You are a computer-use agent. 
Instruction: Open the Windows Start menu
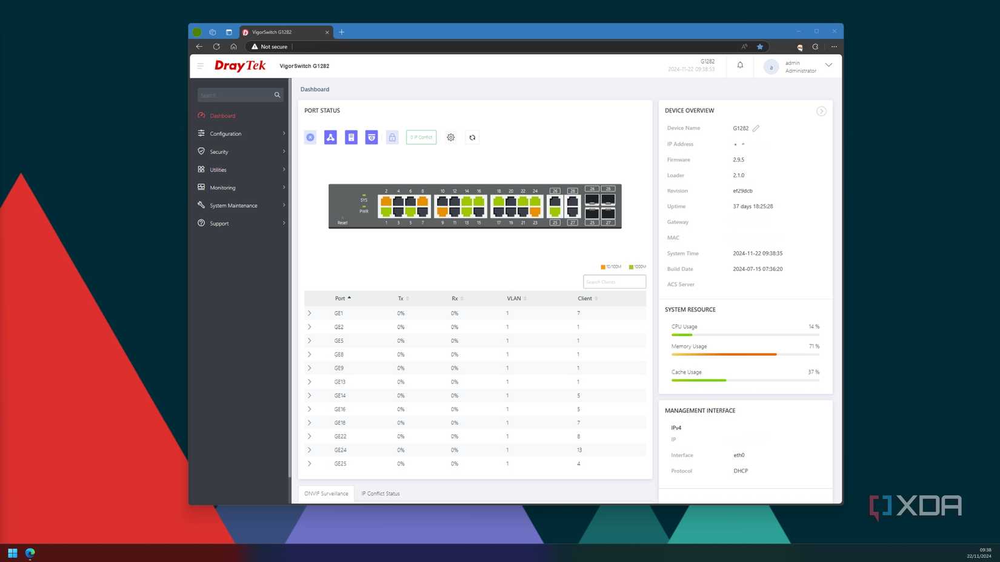coord(12,553)
